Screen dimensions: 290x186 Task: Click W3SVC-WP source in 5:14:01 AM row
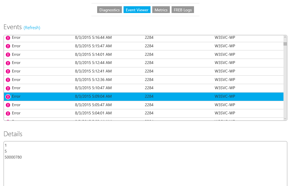point(225,54)
